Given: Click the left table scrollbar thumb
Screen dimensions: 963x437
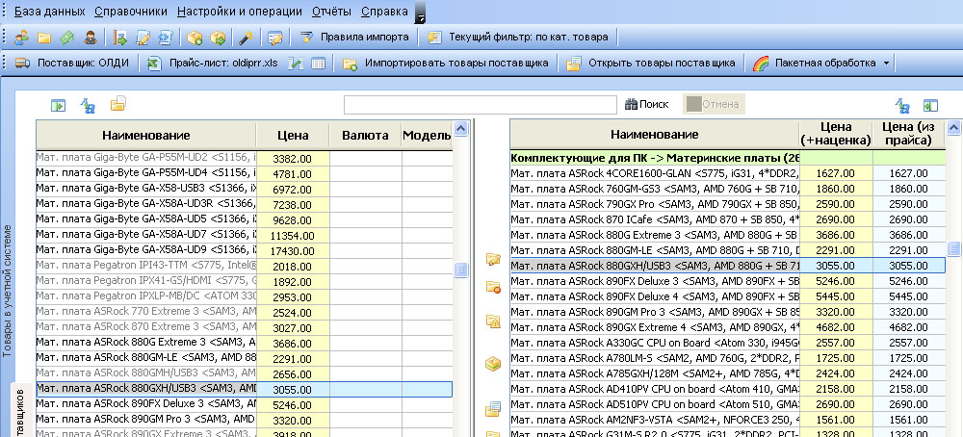Looking at the screenshot, I should coord(461,270).
